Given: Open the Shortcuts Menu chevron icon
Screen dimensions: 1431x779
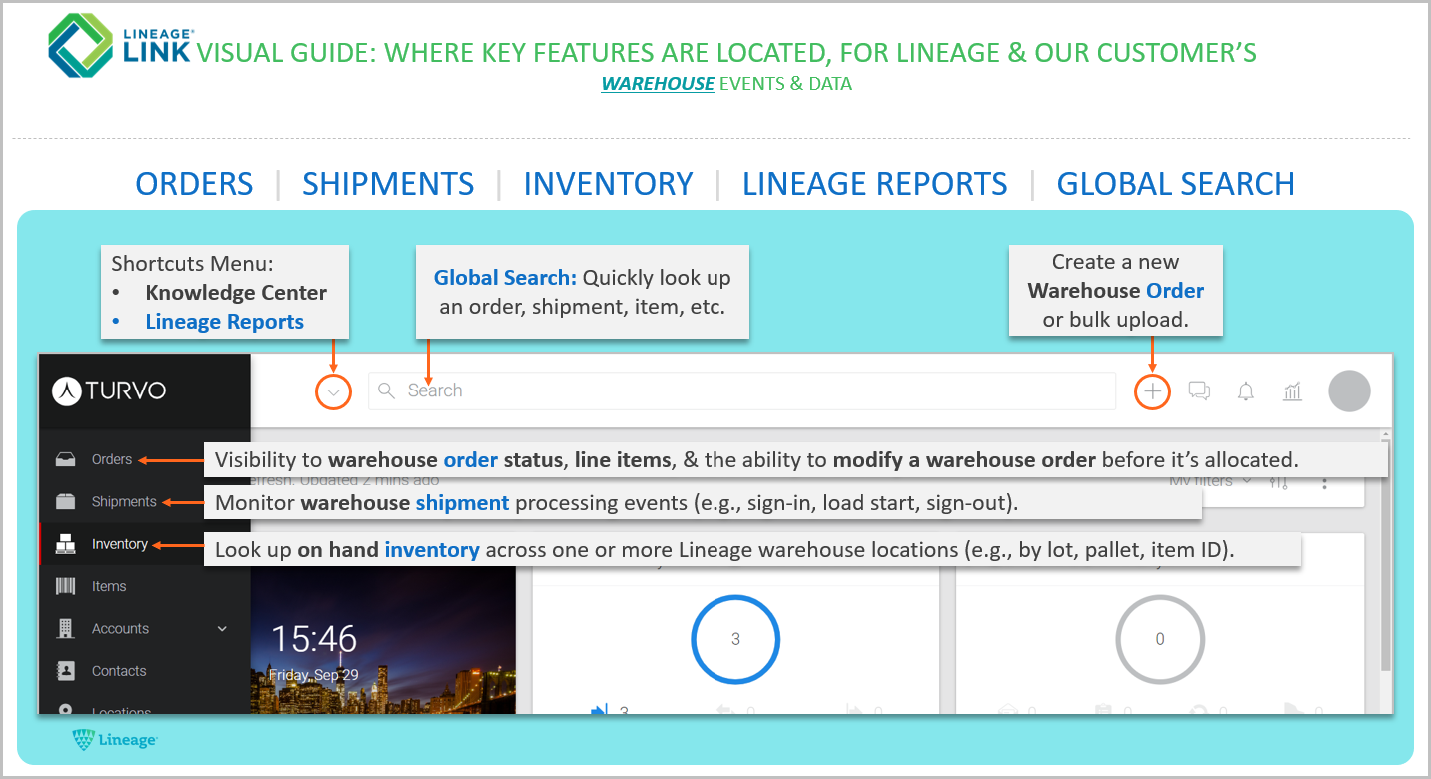Looking at the screenshot, I should point(334,391).
